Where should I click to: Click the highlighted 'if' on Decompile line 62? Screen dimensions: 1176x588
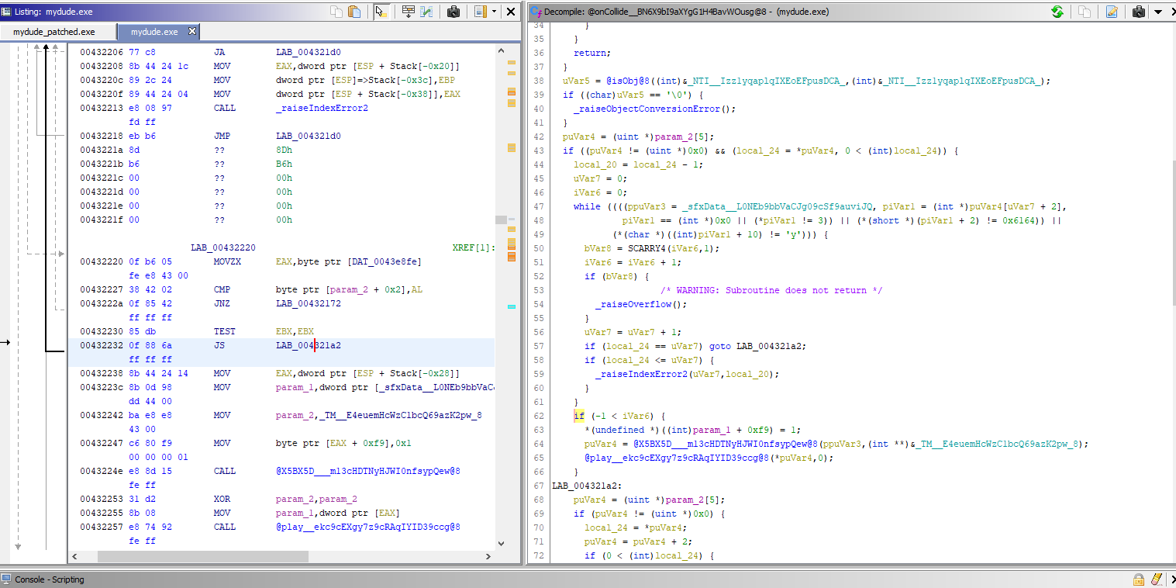[579, 416]
